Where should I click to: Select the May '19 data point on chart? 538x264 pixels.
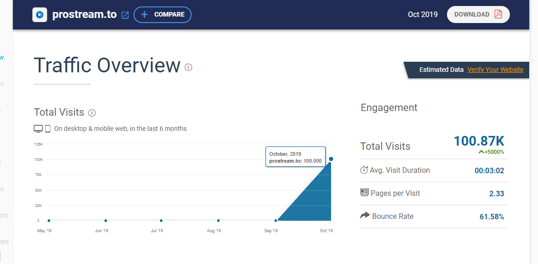(49, 221)
